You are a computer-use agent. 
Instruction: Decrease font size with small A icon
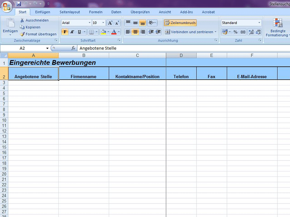117,23
